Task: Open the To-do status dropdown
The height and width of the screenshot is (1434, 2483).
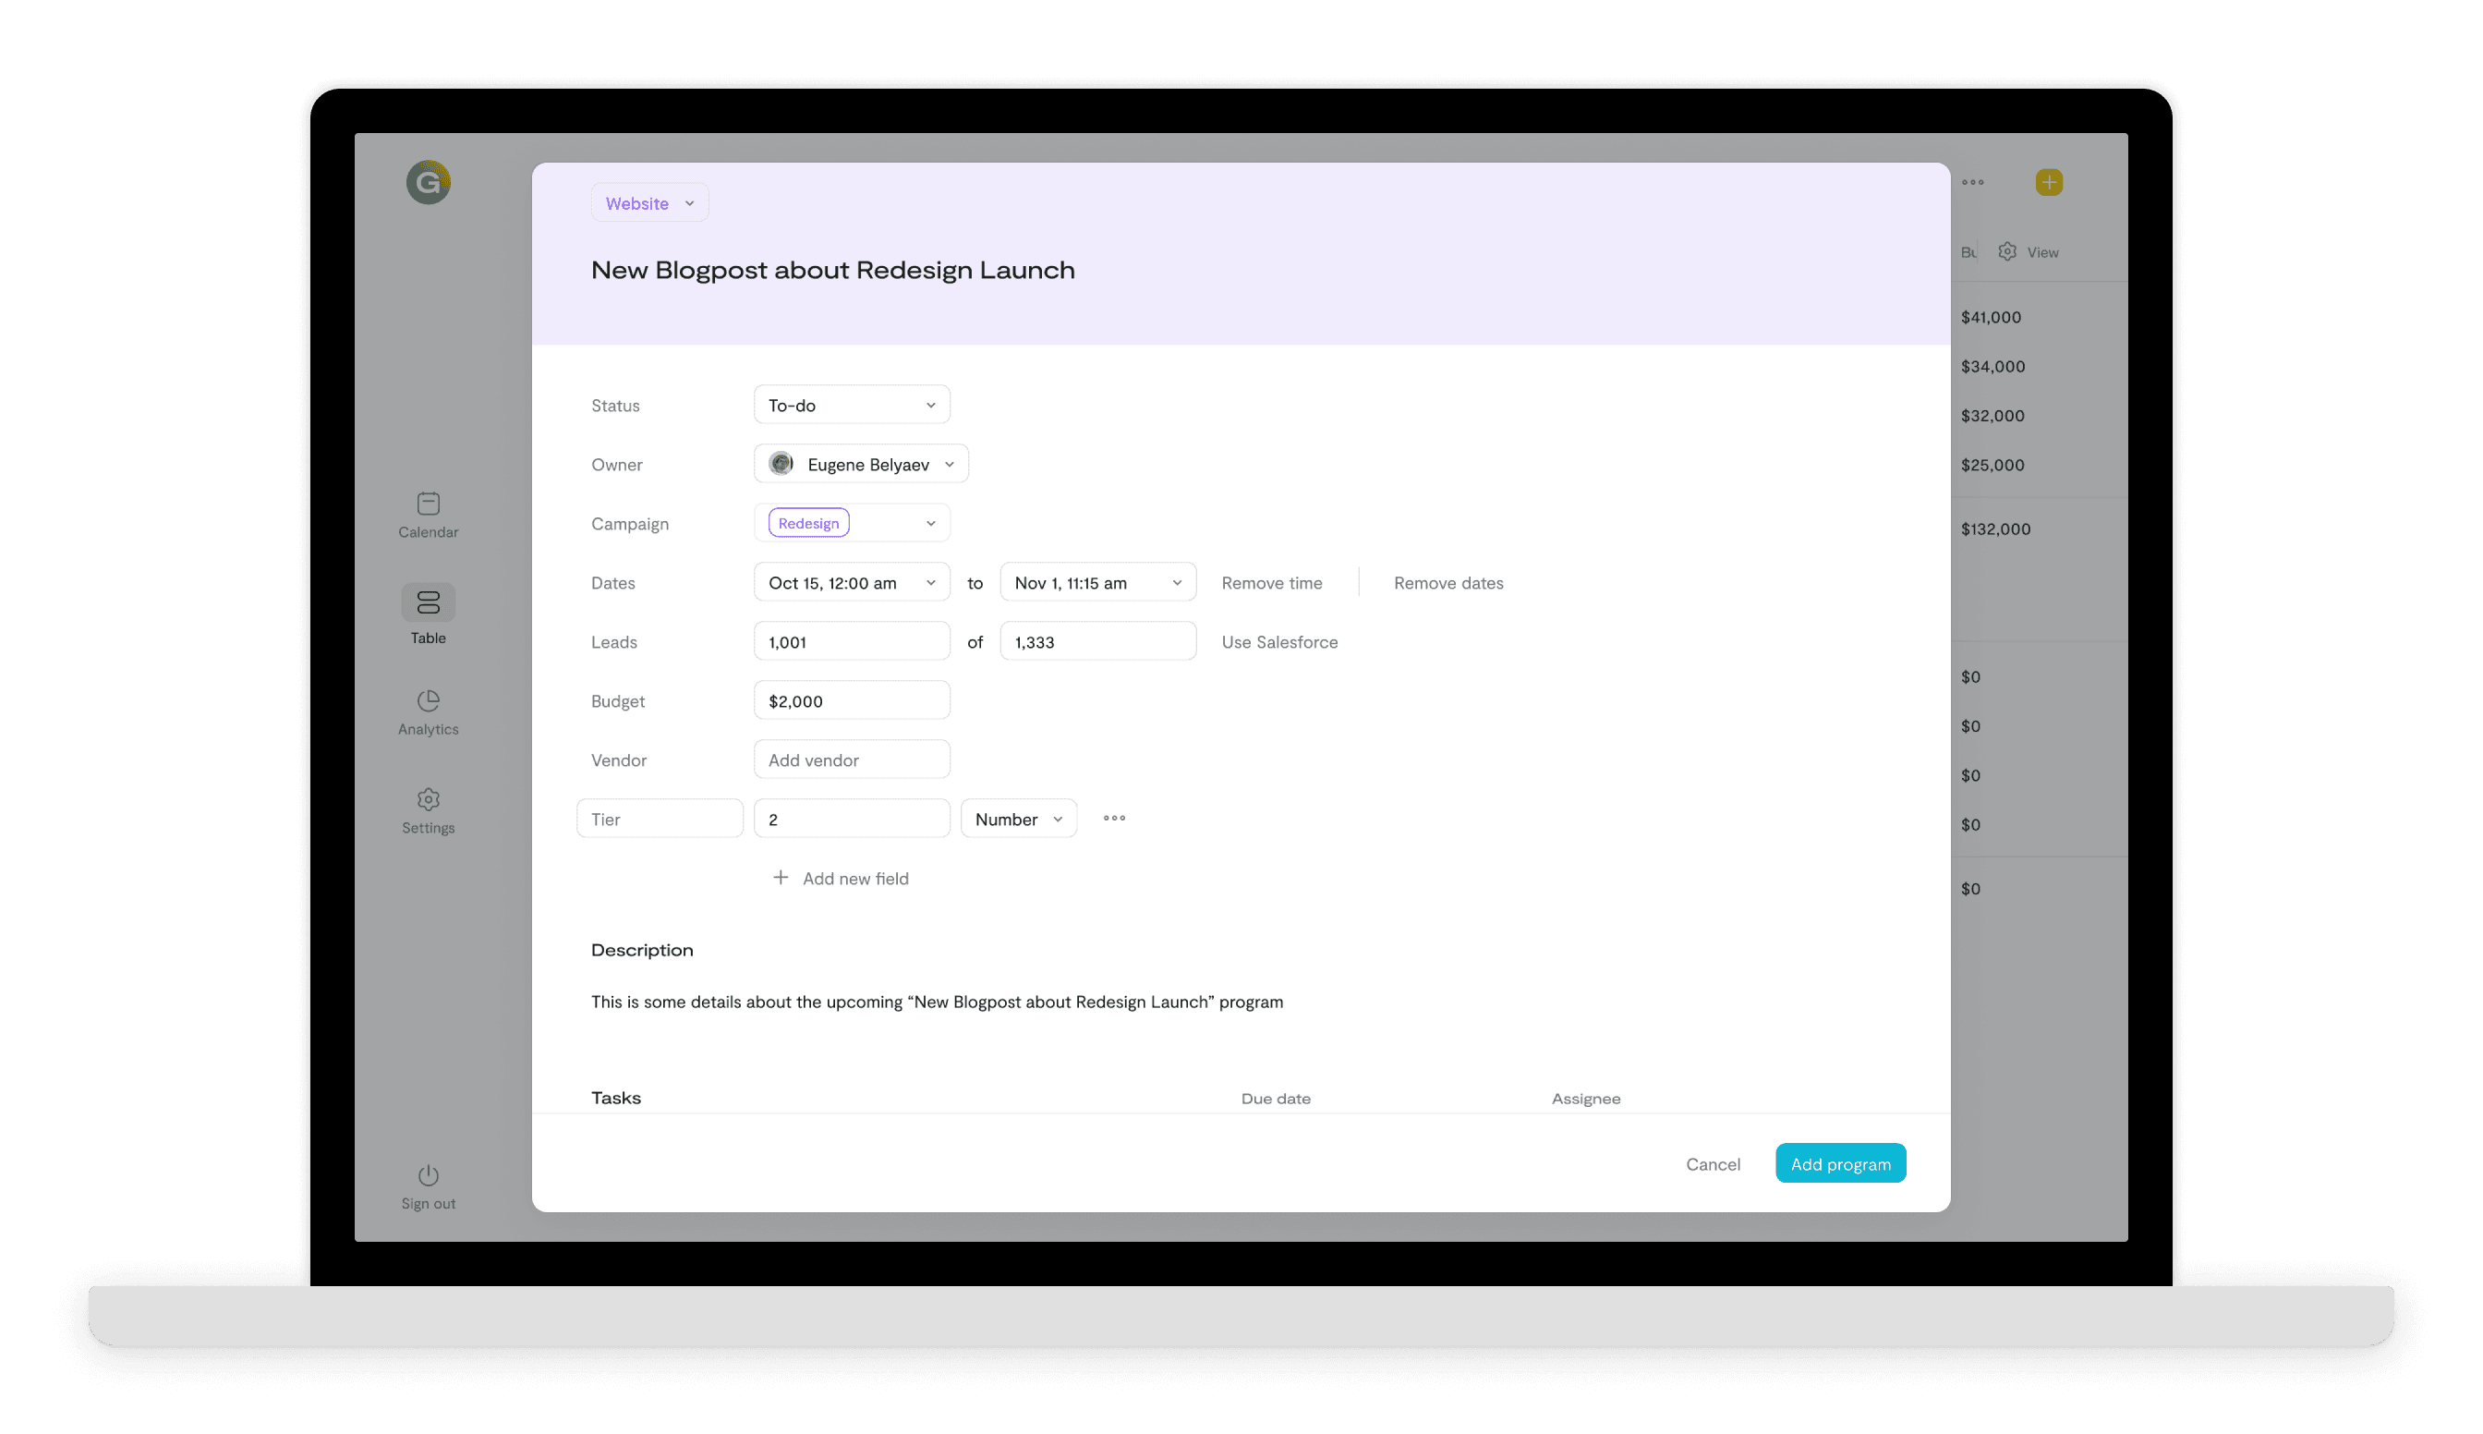Action: (852, 405)
